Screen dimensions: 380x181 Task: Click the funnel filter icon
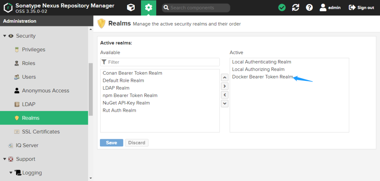point(104,62)
